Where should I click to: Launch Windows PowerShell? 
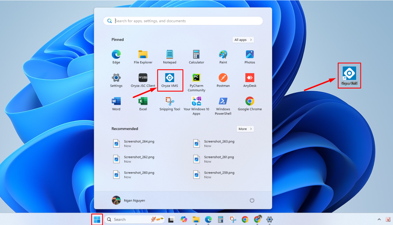pyautogui.click(x=223, y=106)
